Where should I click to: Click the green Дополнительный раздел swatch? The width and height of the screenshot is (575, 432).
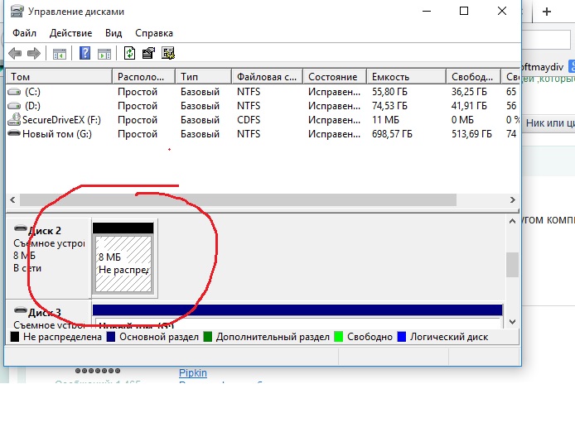(x=208, y=337)
